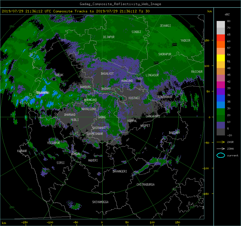Click the GADAG radar center label

[102, 117]
